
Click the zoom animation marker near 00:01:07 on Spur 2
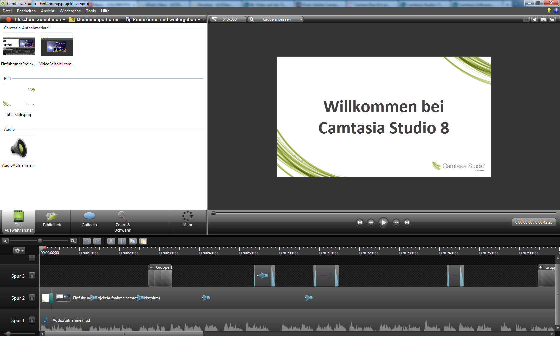(309, 298)
